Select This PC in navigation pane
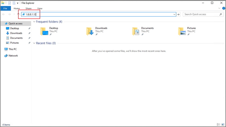The image size is (226, 127). pos(13,49)
